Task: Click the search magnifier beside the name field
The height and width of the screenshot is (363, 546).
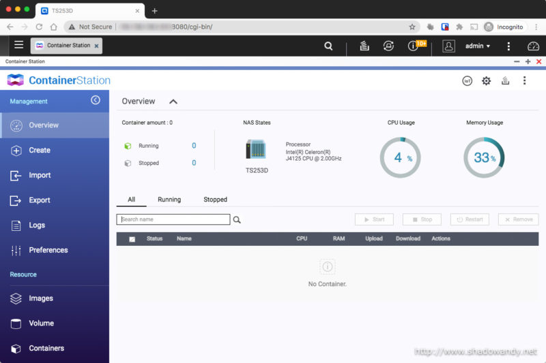Action: pos(238,220)
